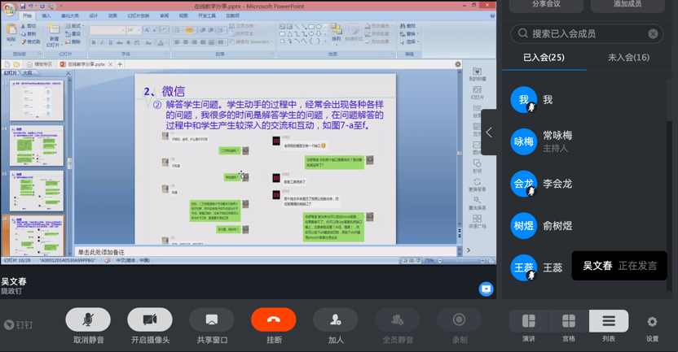Click the blue screen-share indicator icon
The height and width of the screenshot is (352, 678).
[486, 289]
